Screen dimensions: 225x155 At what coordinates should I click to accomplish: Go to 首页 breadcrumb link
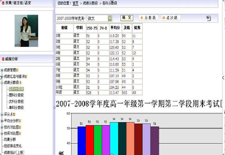click(x=76, y=3)
